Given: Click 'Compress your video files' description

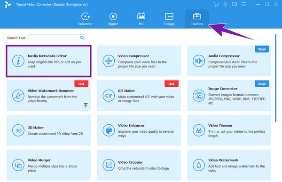Looking at the screenshot, I should [x=142, y=64].
